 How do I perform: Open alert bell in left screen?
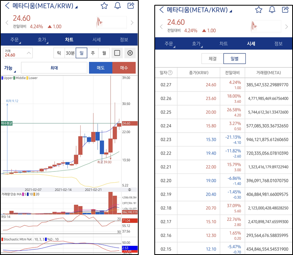(117, 6)
